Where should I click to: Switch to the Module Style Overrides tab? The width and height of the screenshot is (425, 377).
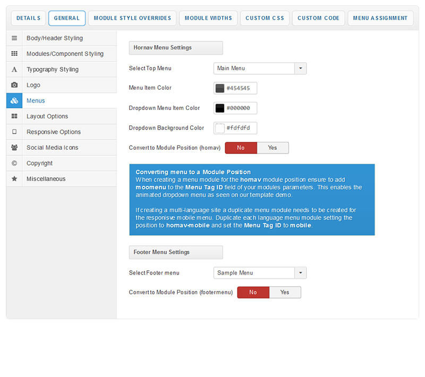coord(132,18)
